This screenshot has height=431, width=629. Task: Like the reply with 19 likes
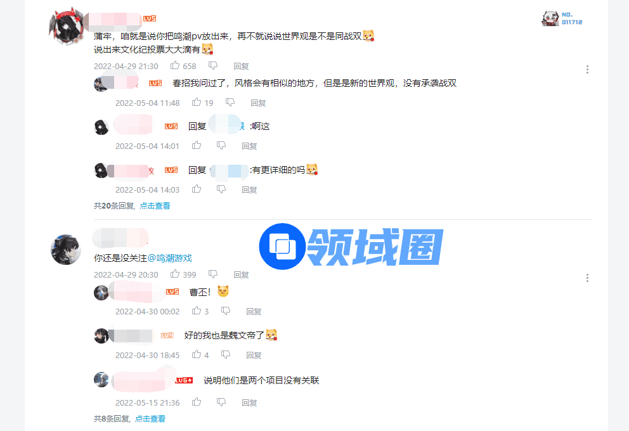(197, 102)
